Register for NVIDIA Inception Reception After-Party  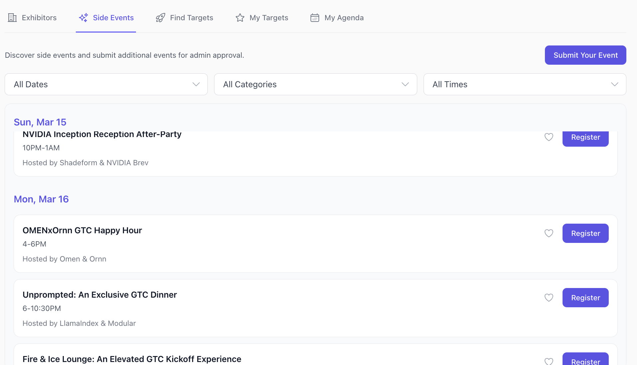point(585,138)
